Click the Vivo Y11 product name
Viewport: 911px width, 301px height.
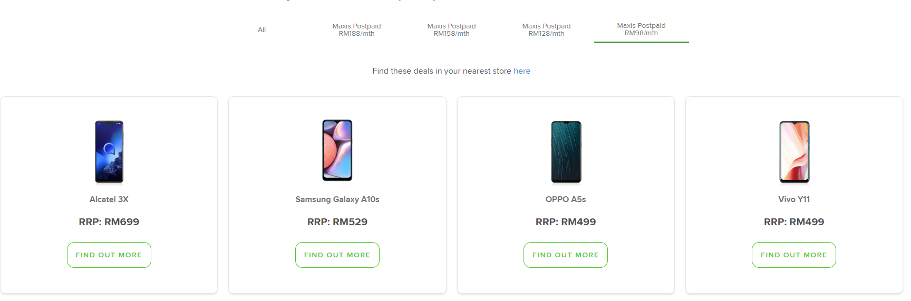[x=794, y=199]
